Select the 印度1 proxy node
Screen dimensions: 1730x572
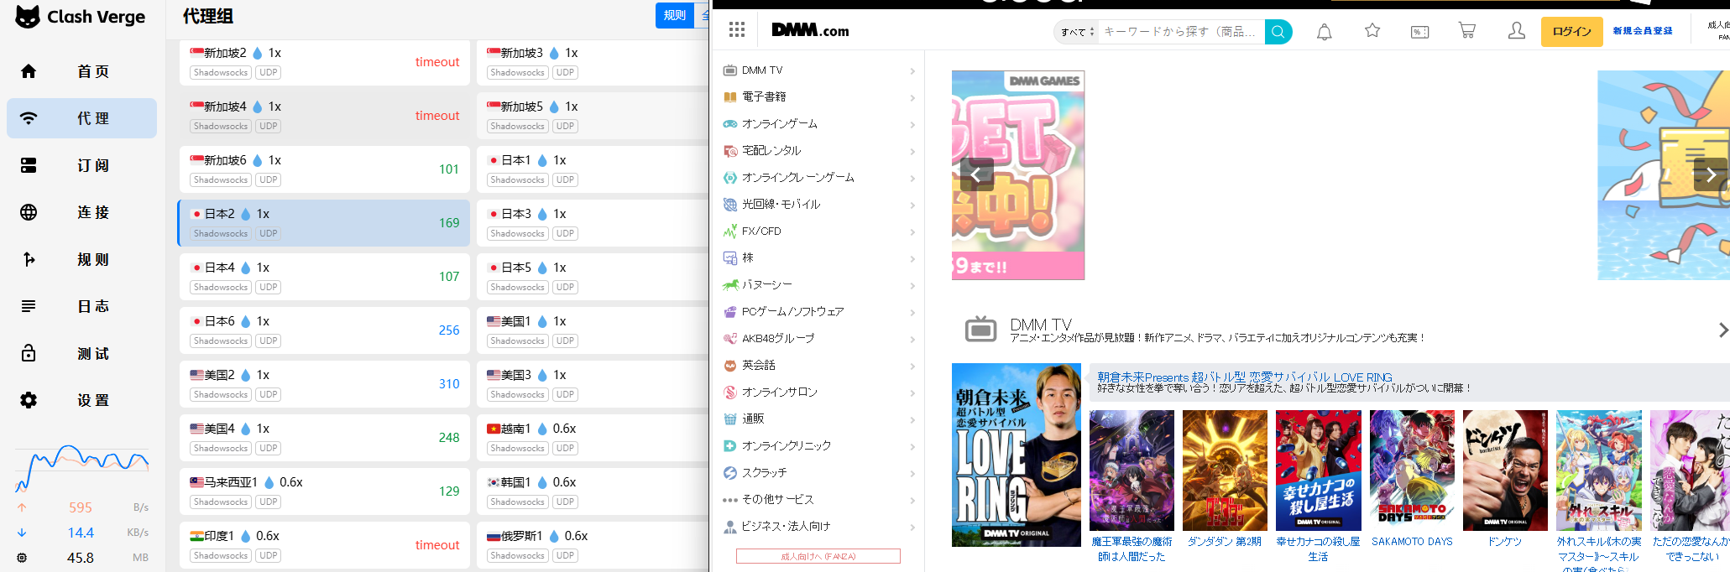[324, 545]
